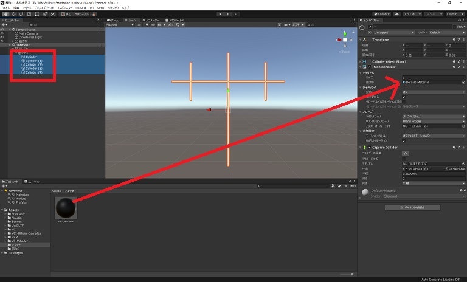467x282 pixels.
Task: Toggle the Static checkbox in Inspector
Action: coord(455,27)
